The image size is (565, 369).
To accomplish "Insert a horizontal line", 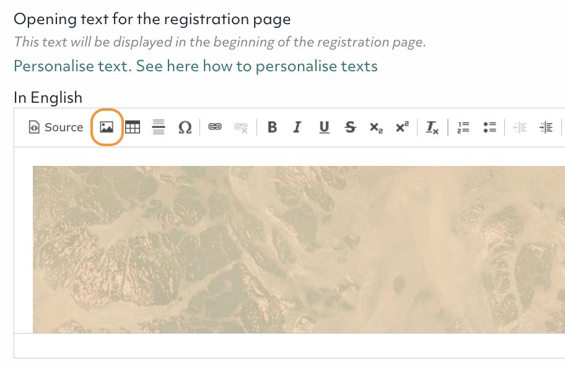I will click(x=159, y=127).
